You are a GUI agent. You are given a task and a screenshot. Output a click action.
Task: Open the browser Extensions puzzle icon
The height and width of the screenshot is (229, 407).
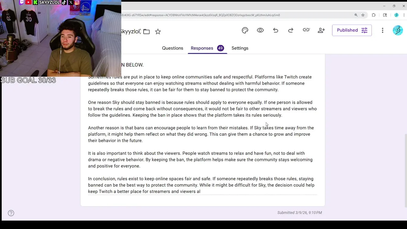(374, 15)
